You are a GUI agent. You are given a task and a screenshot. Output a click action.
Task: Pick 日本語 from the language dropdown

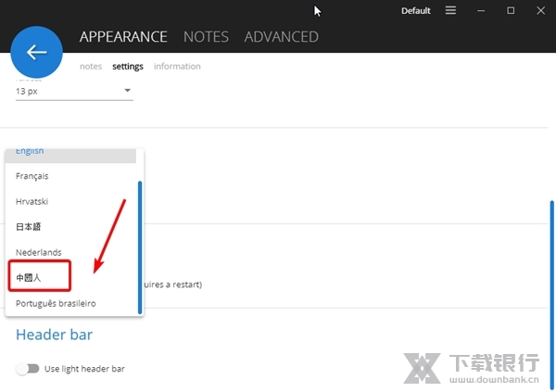click(x=30, y=227)
